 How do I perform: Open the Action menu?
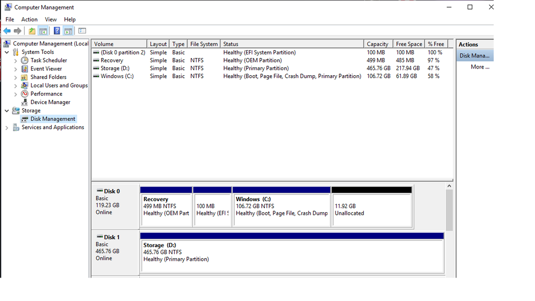[29, 19]
